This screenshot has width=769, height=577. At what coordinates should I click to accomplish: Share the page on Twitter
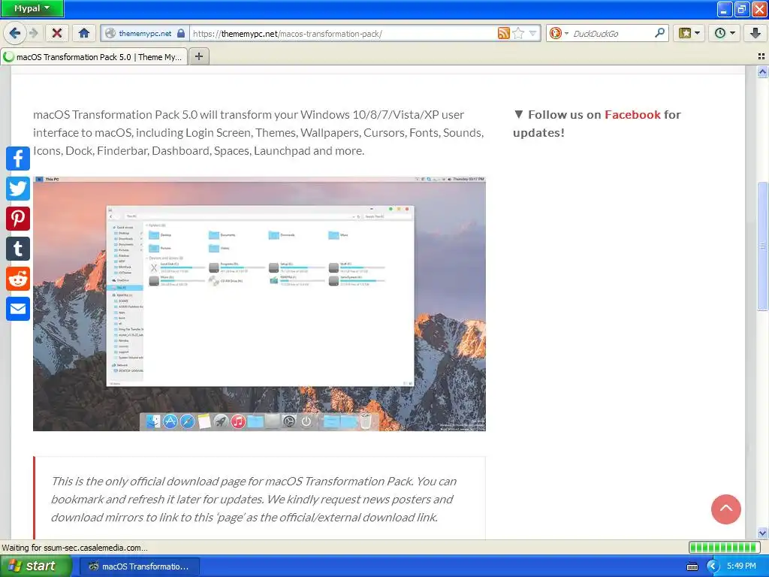(x=18, y=189)
